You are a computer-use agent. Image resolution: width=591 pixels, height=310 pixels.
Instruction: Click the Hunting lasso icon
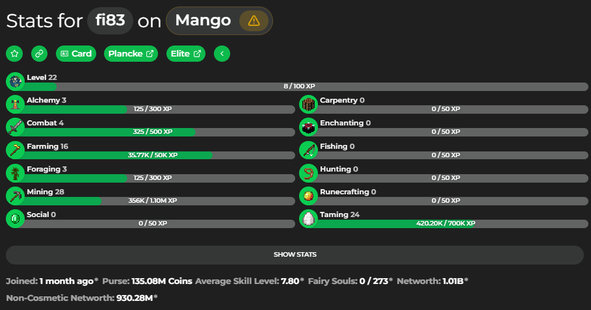(309, 174)
